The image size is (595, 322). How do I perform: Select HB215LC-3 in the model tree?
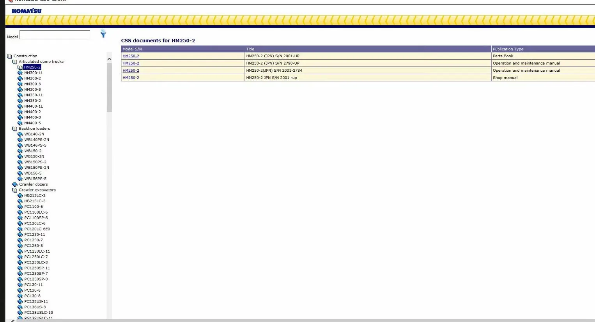(x=35, y=201)
